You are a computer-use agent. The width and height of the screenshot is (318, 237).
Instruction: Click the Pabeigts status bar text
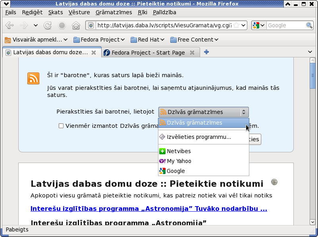click(17, 230)
